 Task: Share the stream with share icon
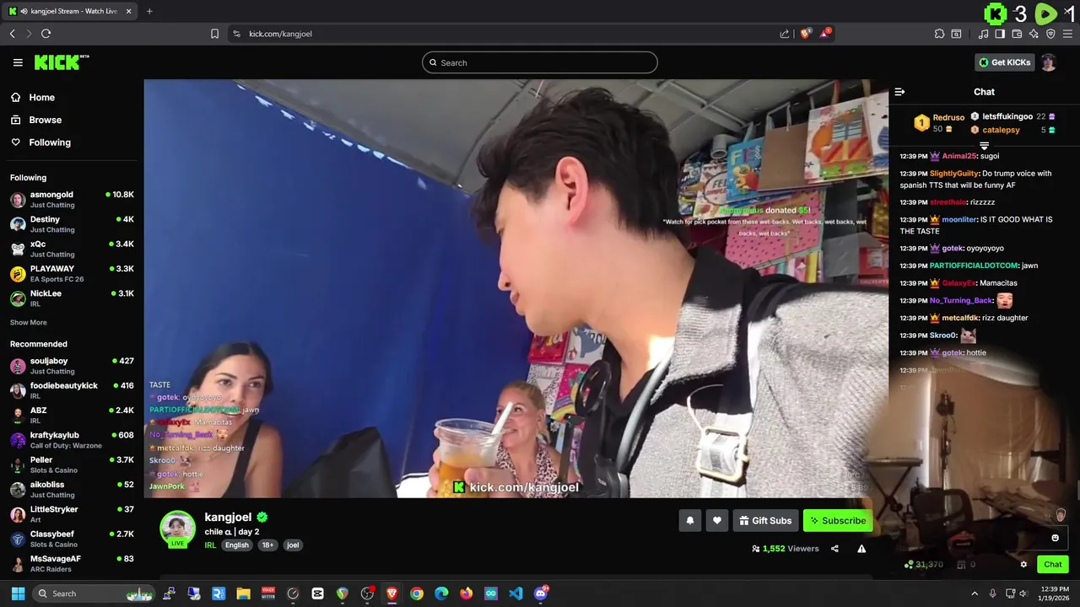834,549
